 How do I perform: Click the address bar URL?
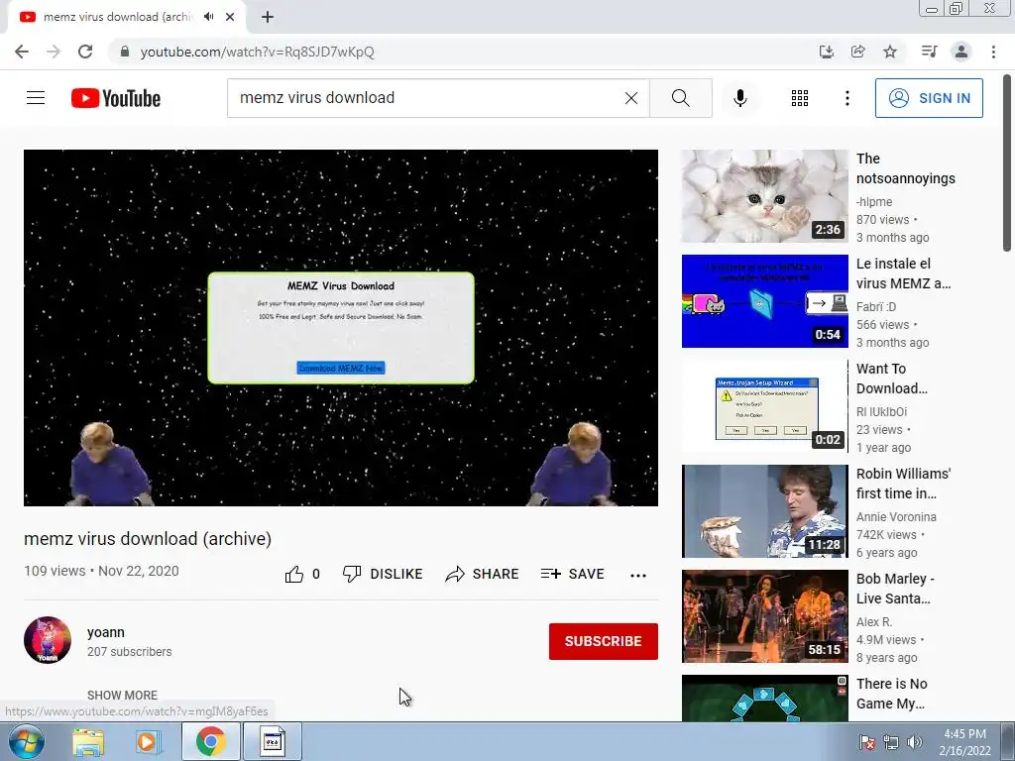coord(257,52)
